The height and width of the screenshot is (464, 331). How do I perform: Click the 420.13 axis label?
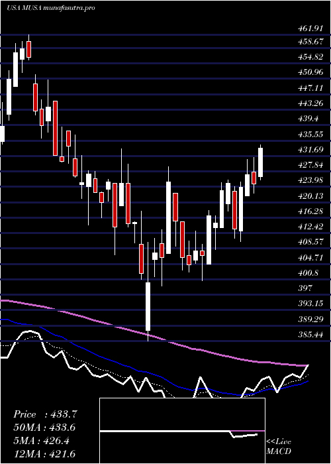pos(310,196)
